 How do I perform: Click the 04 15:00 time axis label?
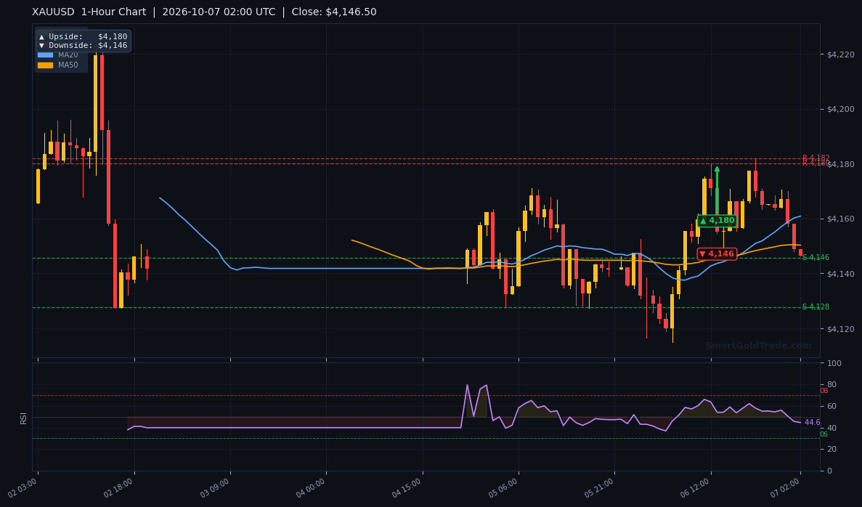(x=407, y=488)
